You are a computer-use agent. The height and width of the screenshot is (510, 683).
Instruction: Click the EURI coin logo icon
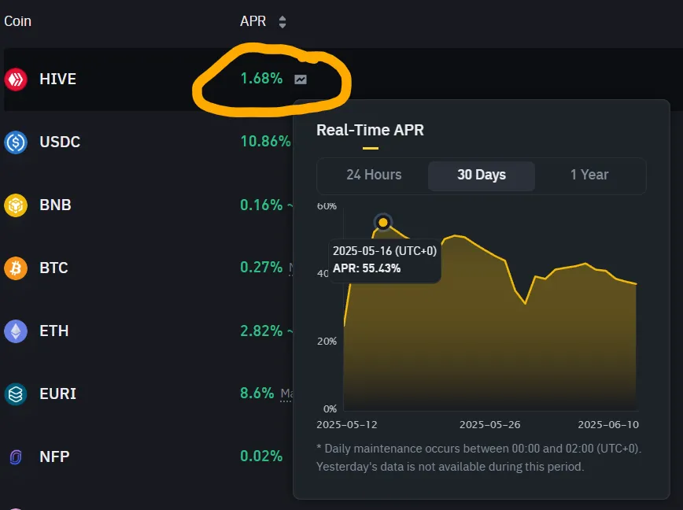(16, 394)
